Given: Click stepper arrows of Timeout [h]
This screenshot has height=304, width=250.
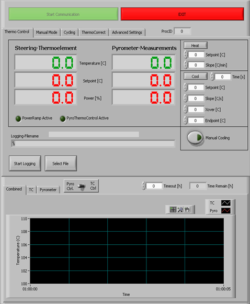Looking at the screenshot, I should pos(144,186).
